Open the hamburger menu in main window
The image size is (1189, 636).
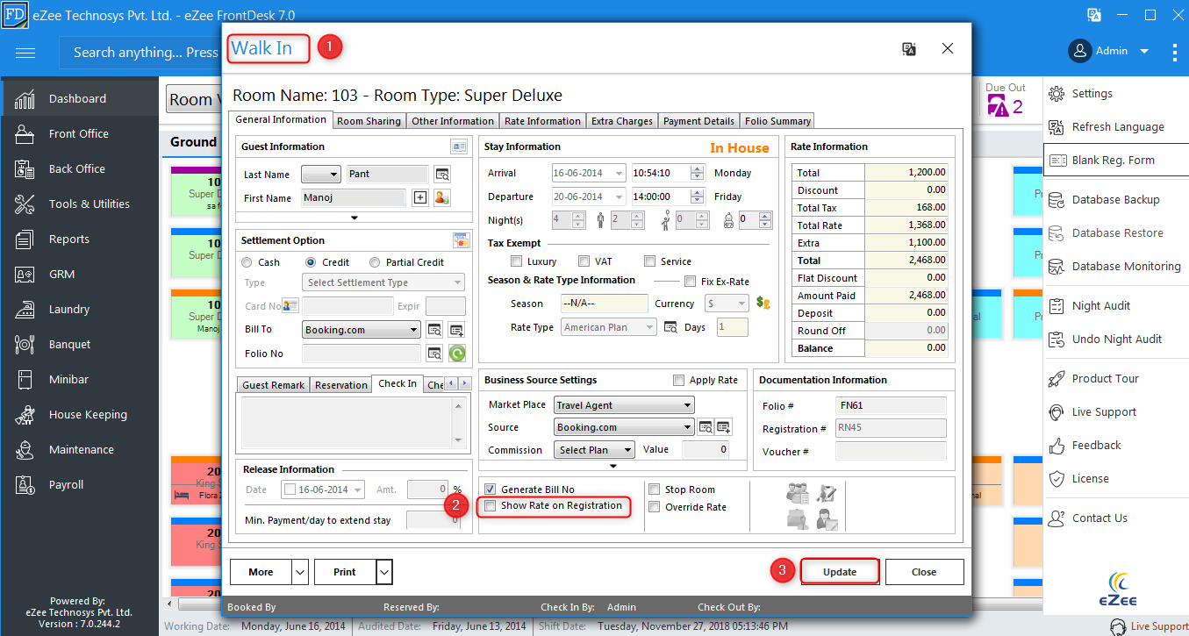point(25,53)
